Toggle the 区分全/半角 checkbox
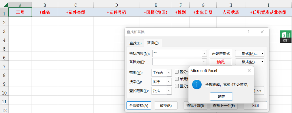 point(177,86)
